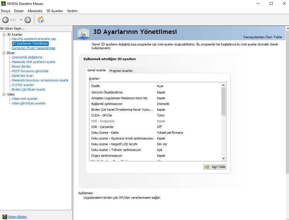Select Doku süzme Negatif LOD tercihi row
Image resolution: width=289 pixels, height=220 pixels.
[155, 144]
